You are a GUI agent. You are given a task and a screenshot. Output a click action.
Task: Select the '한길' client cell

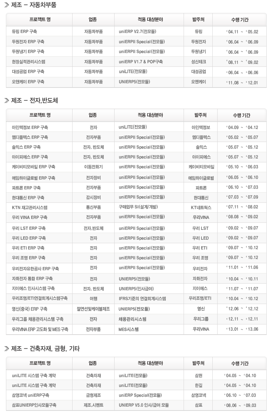point(199,386)
